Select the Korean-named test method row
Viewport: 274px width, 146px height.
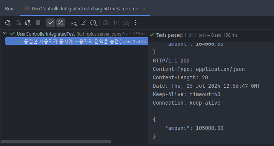[x=76, y=41]
